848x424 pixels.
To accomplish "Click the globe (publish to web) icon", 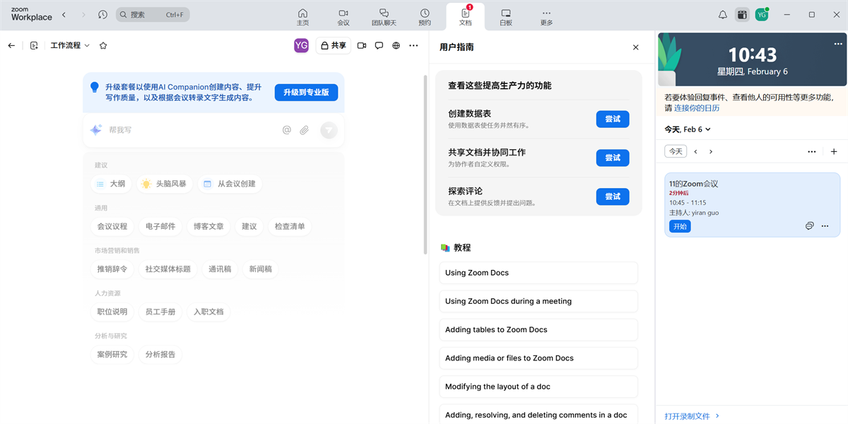I will [x=396, y=45].
